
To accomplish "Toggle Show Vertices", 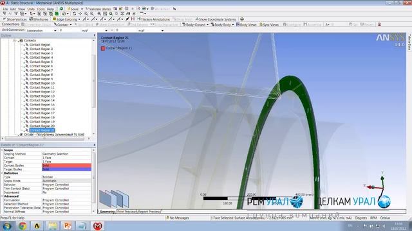I will 15,19.
